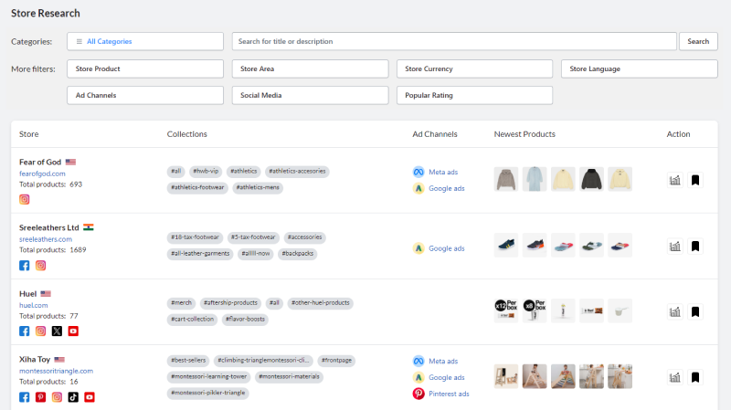Select the #aftership-products collection tag
The width and height of the screenshot is (731, 410).
click(230, 303)
